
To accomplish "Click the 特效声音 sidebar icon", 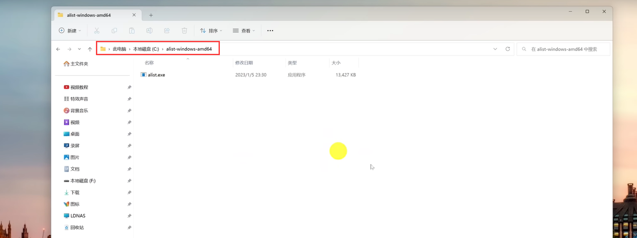I will pos(66,99).
